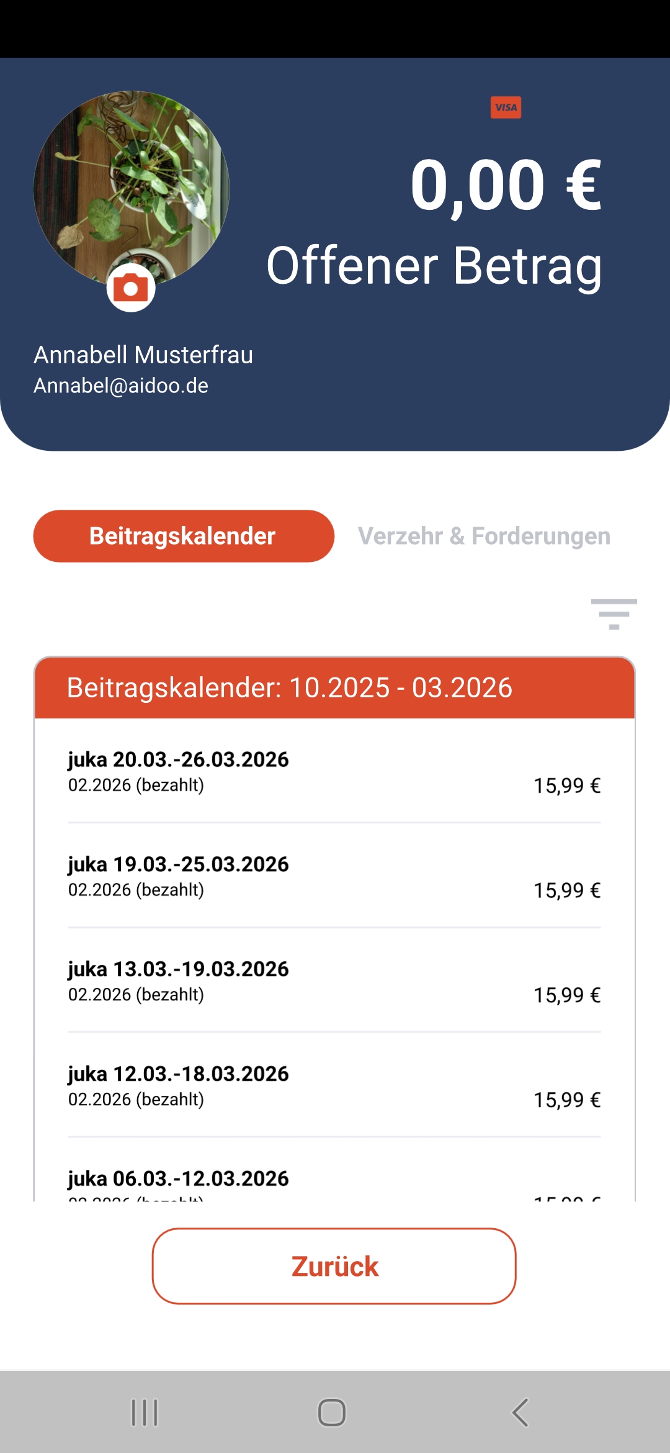Open entry juka 20.03.-26.03.2026

tap(334, 771)
